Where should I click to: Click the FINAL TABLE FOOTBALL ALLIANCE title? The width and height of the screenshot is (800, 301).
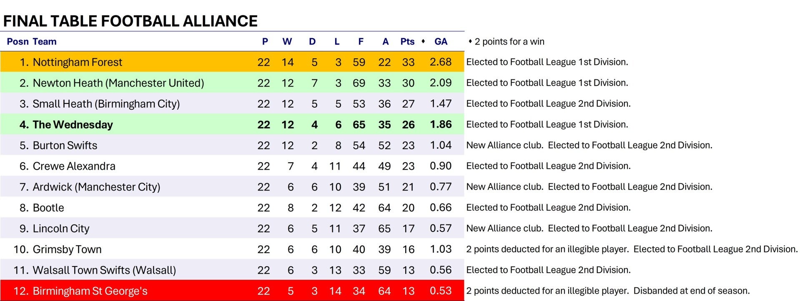click(x=130, y=21)
